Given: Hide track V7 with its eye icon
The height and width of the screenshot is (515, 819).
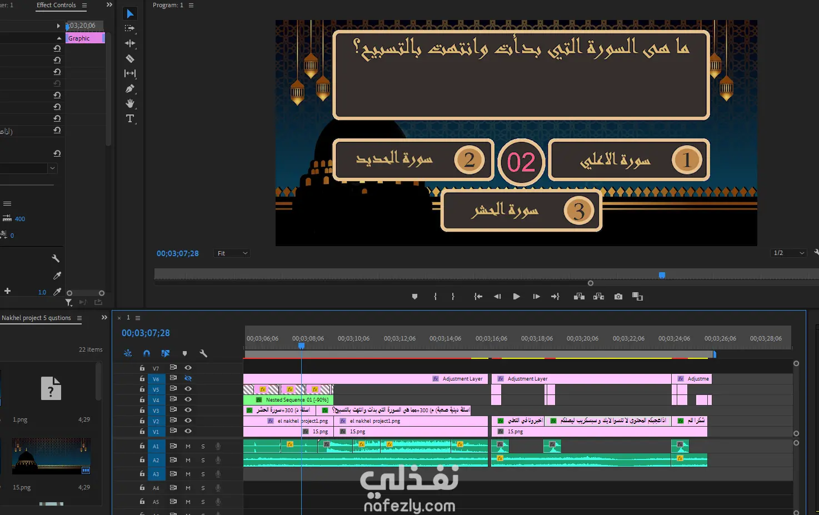Looking at the screenshot, I should coord(188,367).
